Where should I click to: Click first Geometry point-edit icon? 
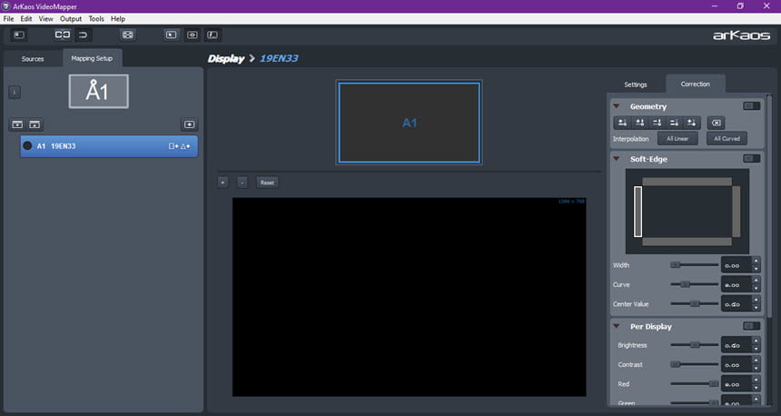tap(623, 123)
